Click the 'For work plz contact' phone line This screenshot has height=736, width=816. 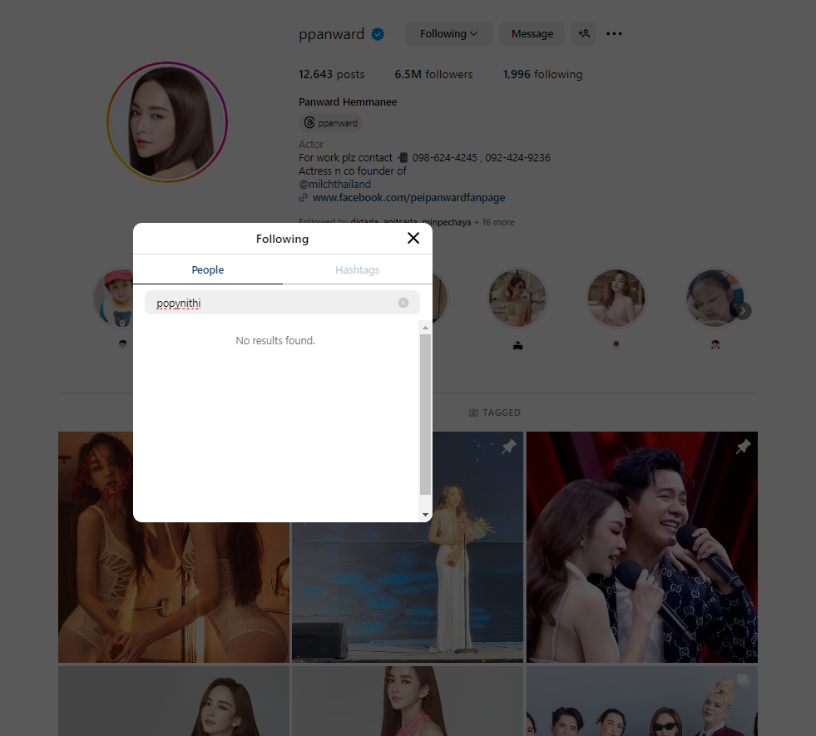424,158
